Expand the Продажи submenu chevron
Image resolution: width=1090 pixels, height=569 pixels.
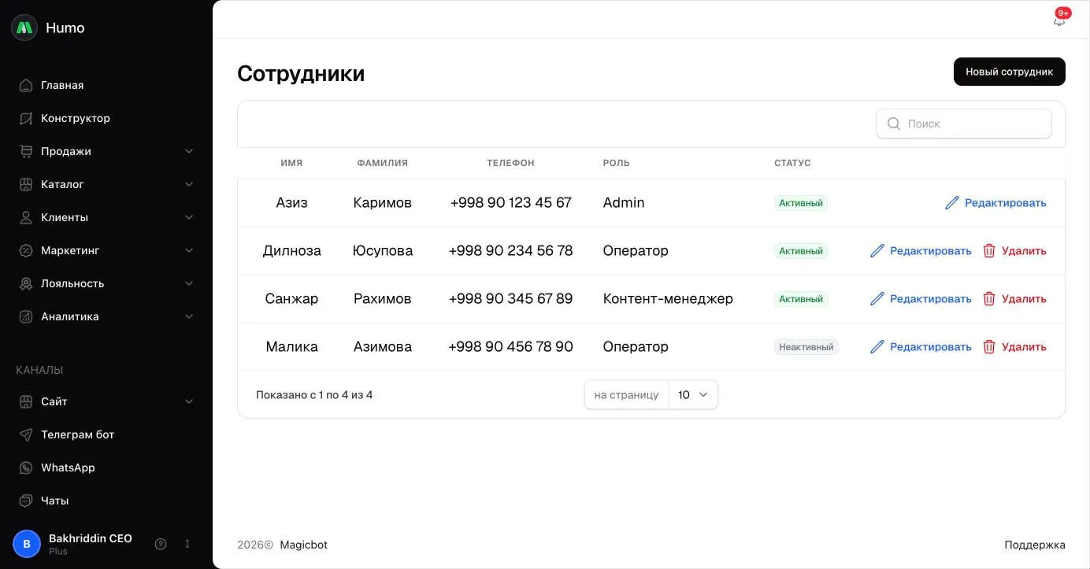(189, 151)
